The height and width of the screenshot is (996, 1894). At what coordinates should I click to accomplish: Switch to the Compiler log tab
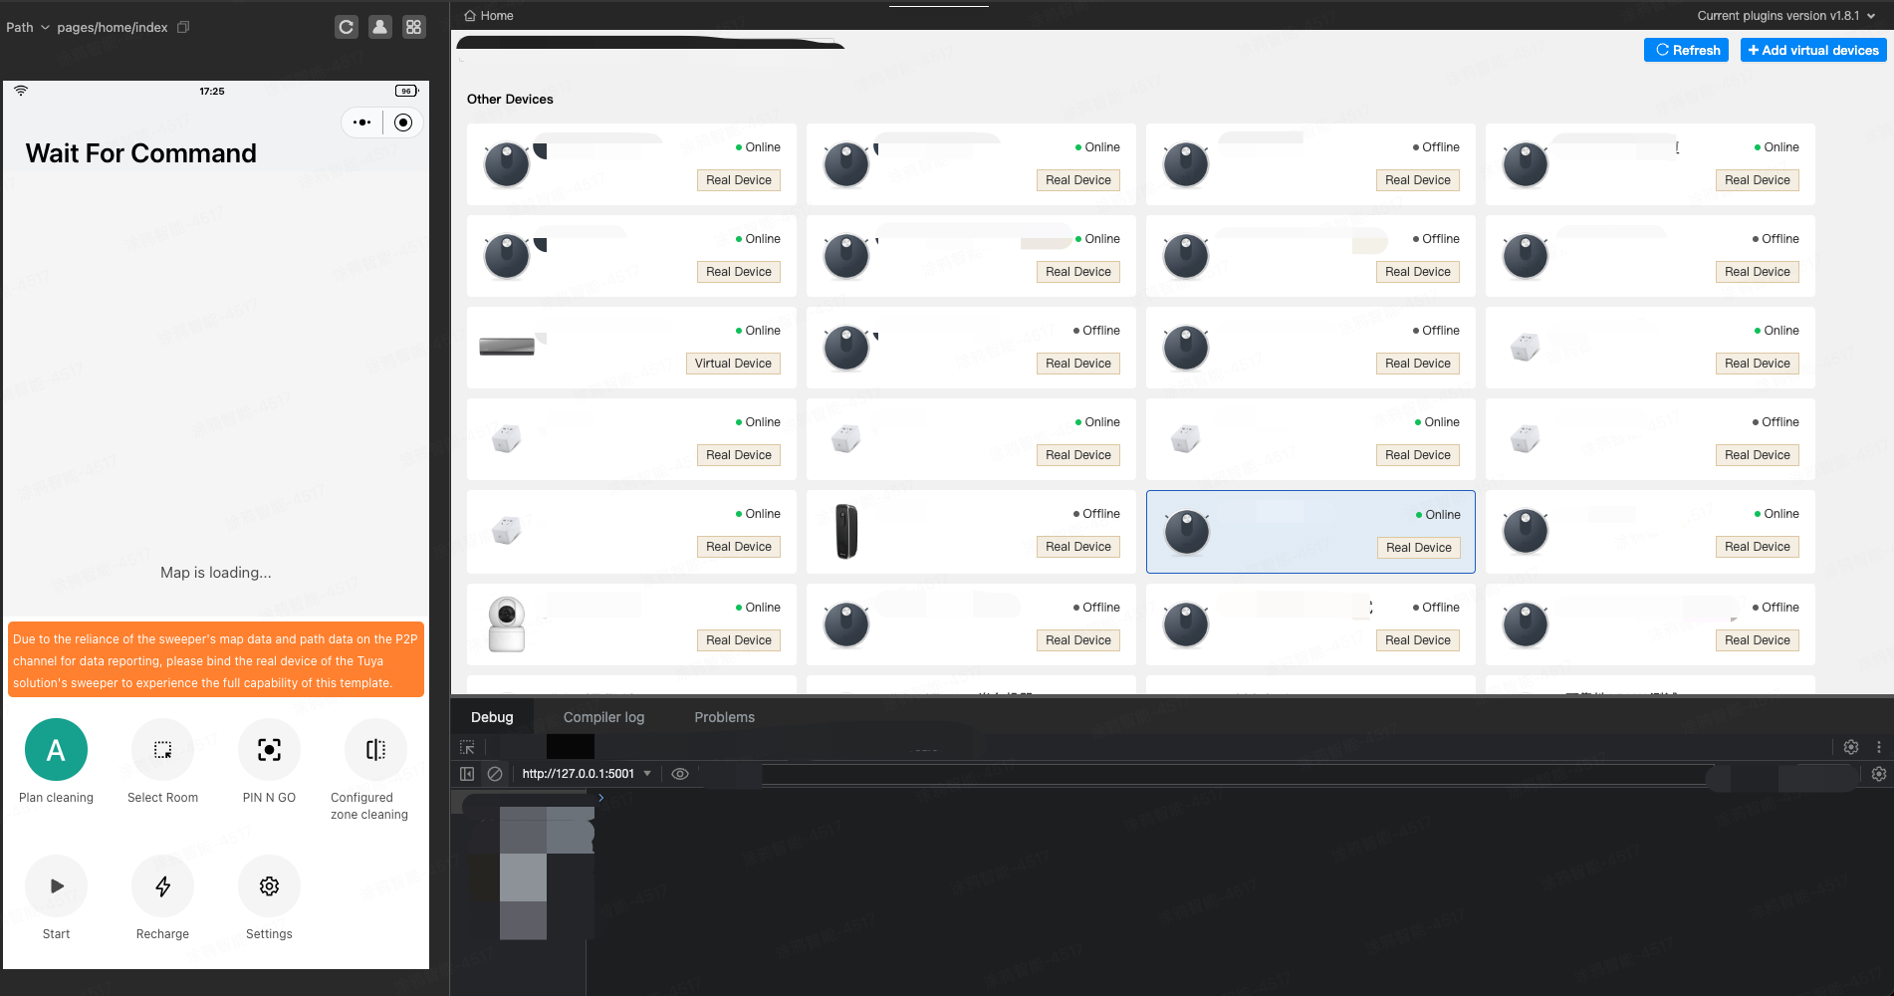tap(603, 717)
